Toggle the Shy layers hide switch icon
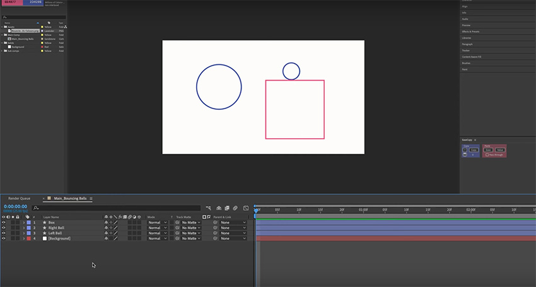Image resolution: width=536 pixels, height=287 pixels. click(219, 208)
